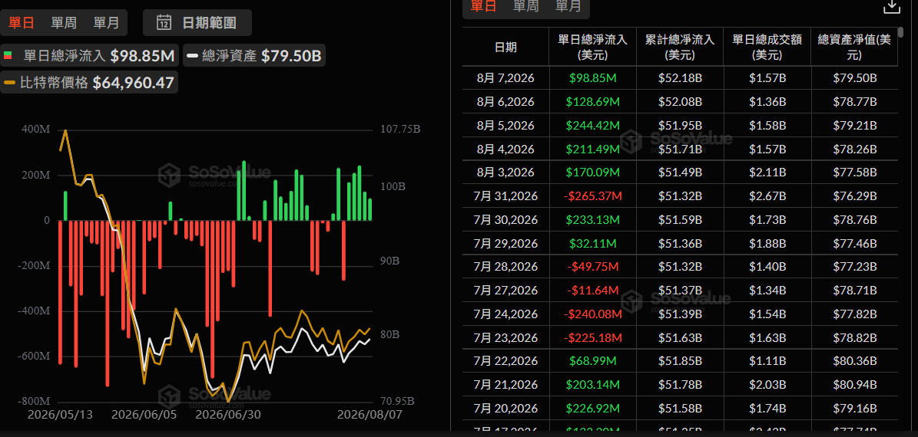Click net inflow $226.92M in the table
The image size is (918, 437).
pos(592,408)
